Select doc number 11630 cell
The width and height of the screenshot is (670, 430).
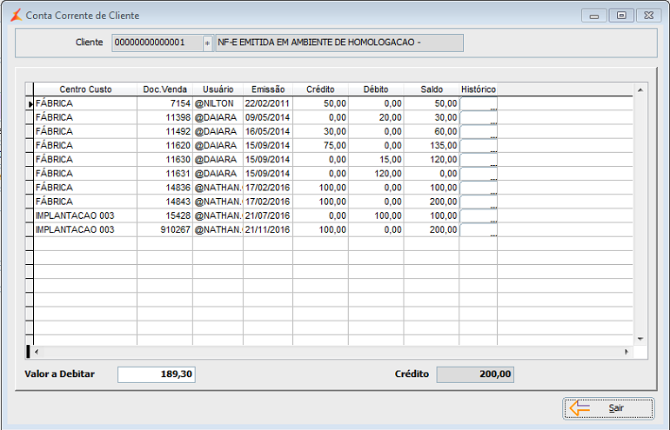tap(165, 160)
